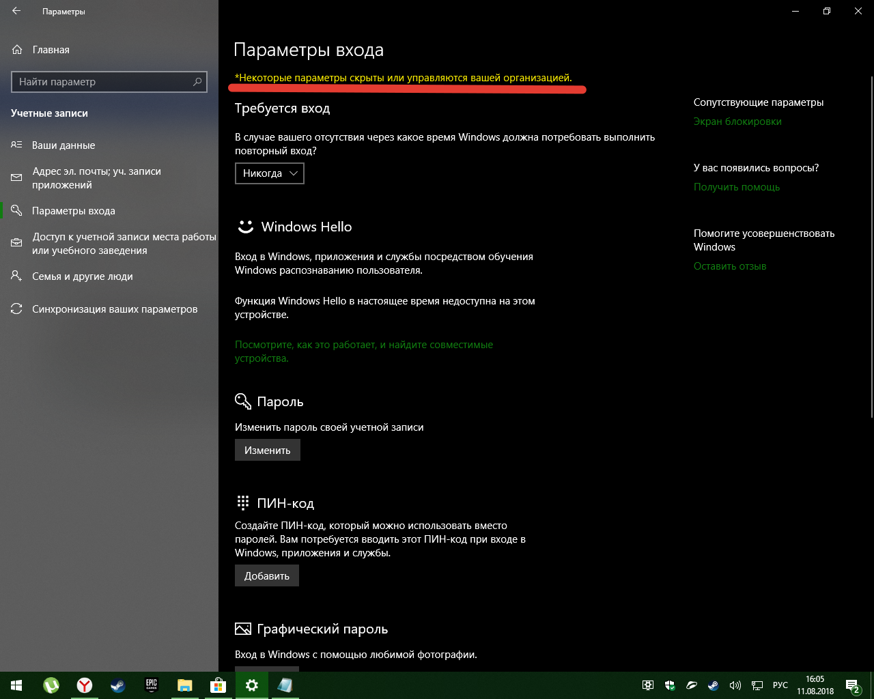Open Steam from the taskbar
Viewport: 874px width, 699px height.
118,685
